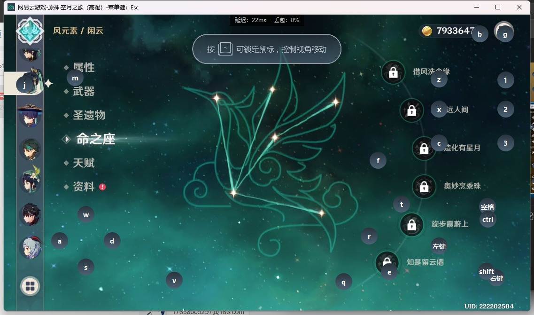The height and width of the screenshot is (315, 534).
Task: Open the 圣遗物 artifacts menu
Action: [89, 115]
